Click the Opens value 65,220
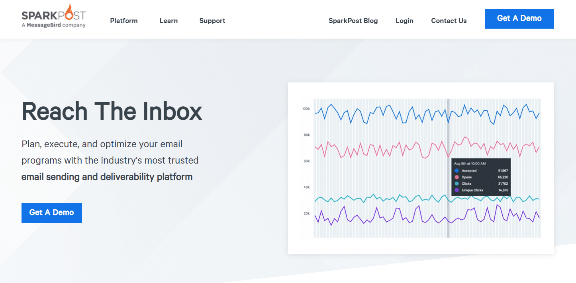Screen dimensions: 576x283 point(503,177)
